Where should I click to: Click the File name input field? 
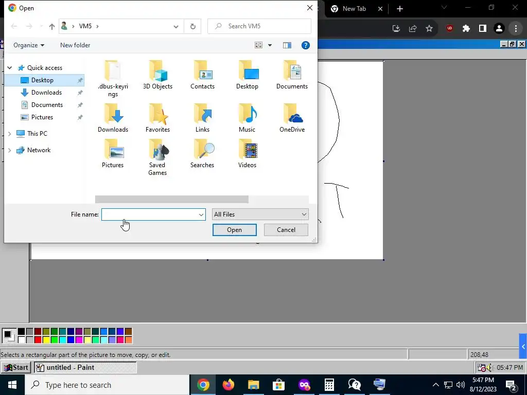pos(150,214)
